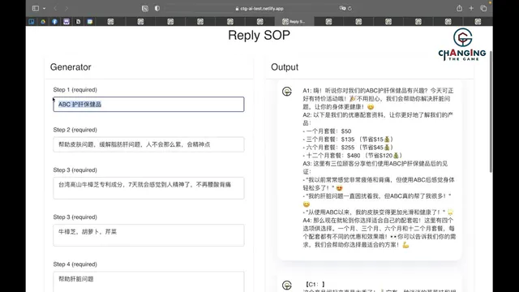
Task: Go forward using the browser forward arrow
Action: pyautogui.click(x=66, y=8)
